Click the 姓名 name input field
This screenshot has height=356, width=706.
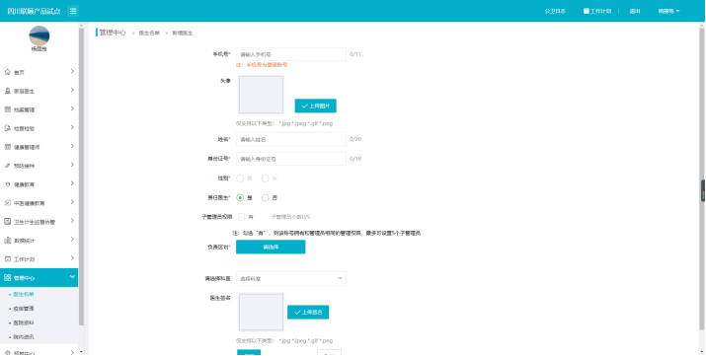tap(291, 139)
